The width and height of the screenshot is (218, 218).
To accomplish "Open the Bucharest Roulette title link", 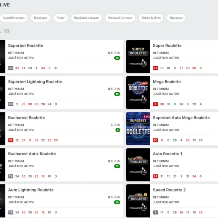I will point(26,118).
